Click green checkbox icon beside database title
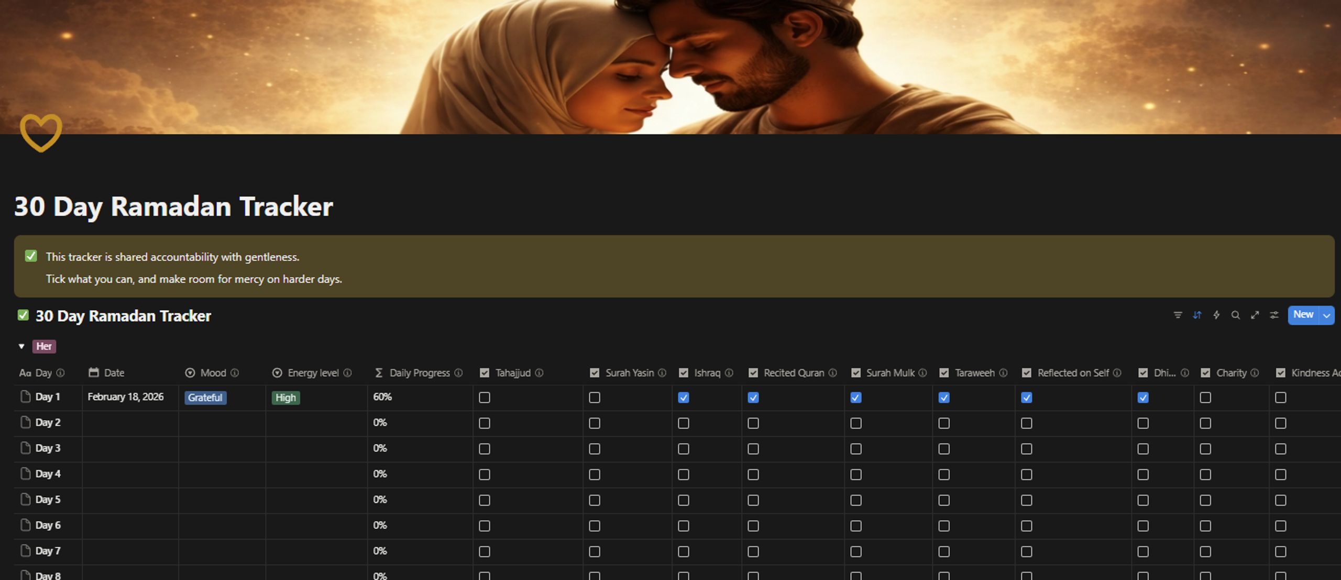Screen dimensions: 1341x580 click(23, 315)
